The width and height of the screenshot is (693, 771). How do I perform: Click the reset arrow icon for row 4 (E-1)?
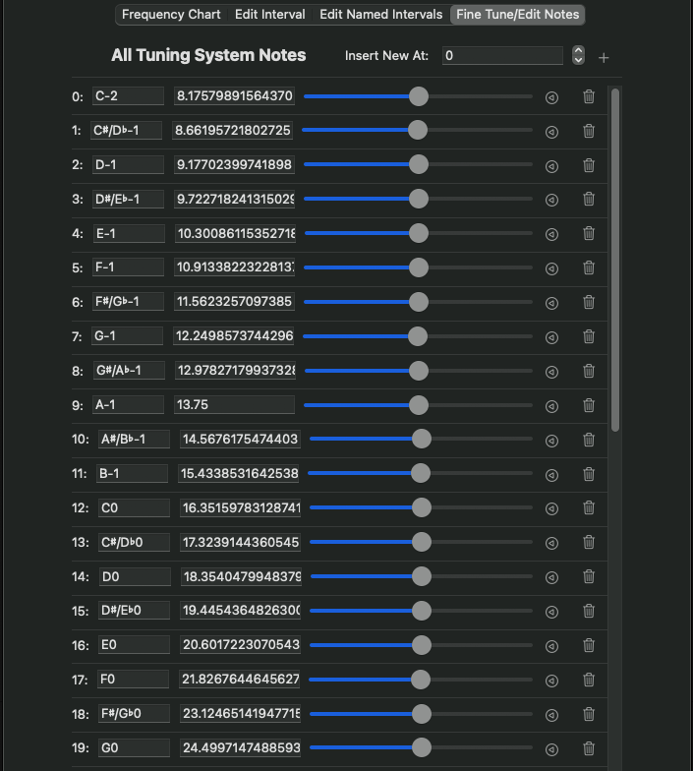(x=551, y=234)
